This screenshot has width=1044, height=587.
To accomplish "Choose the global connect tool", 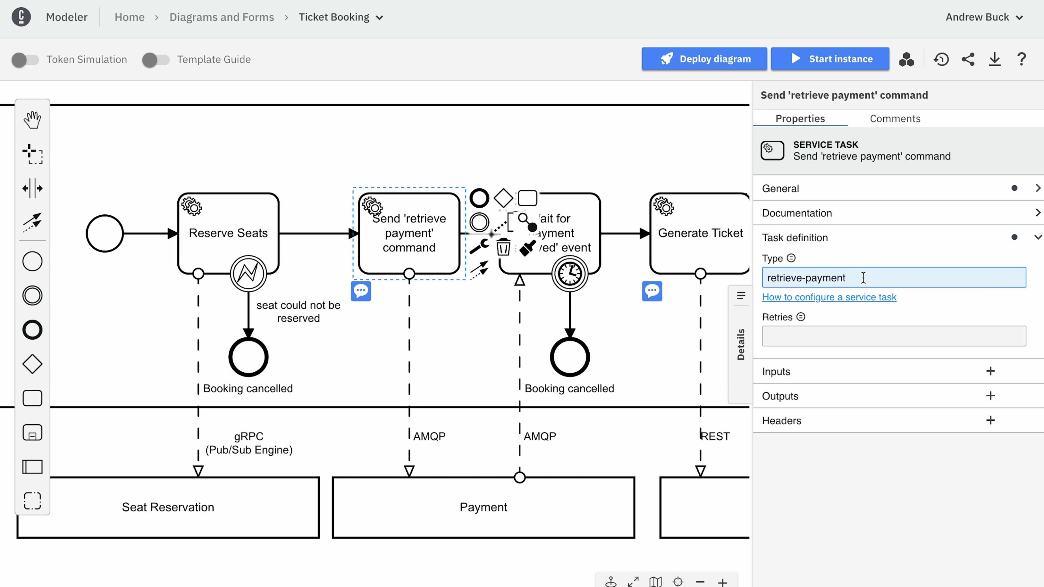I will [32, 222].
